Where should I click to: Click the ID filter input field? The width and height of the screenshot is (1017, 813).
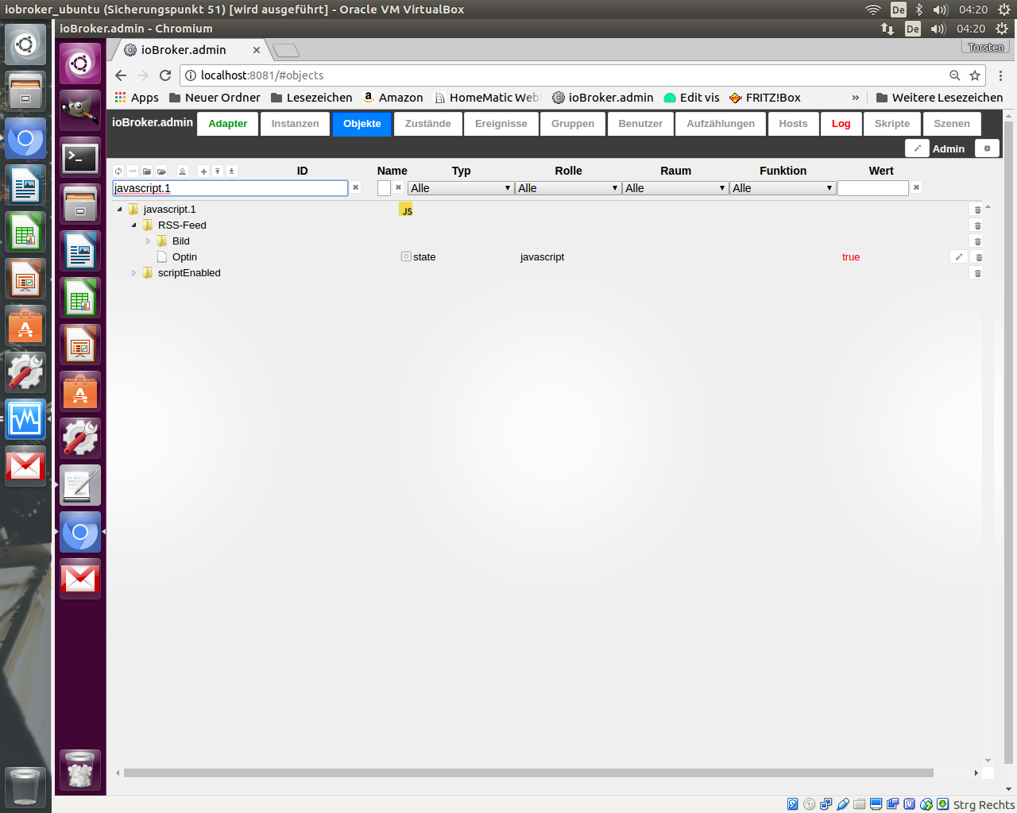coord(230,188)
